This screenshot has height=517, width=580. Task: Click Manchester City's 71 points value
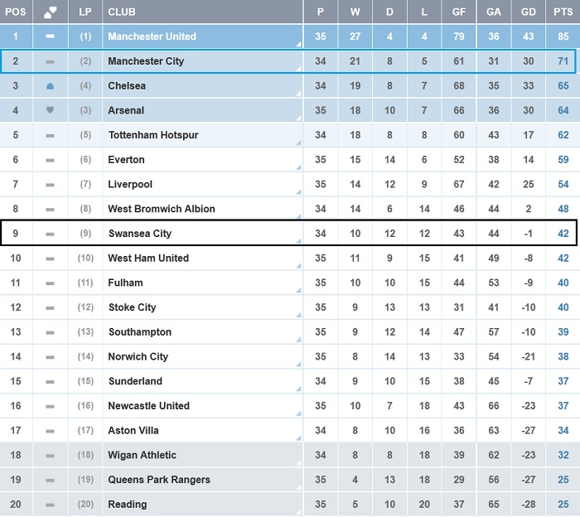coord(563,61)
